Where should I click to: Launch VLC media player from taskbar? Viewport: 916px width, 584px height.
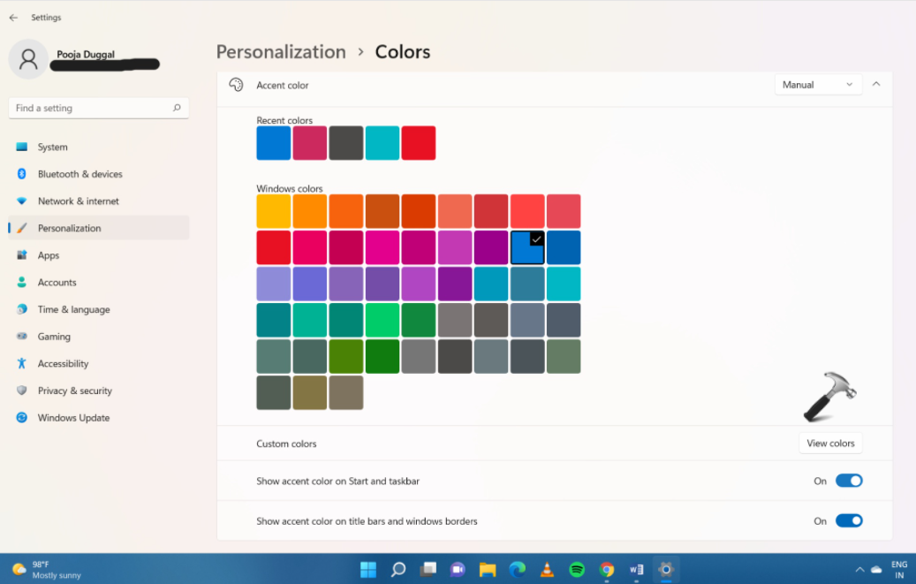point(547,570)
